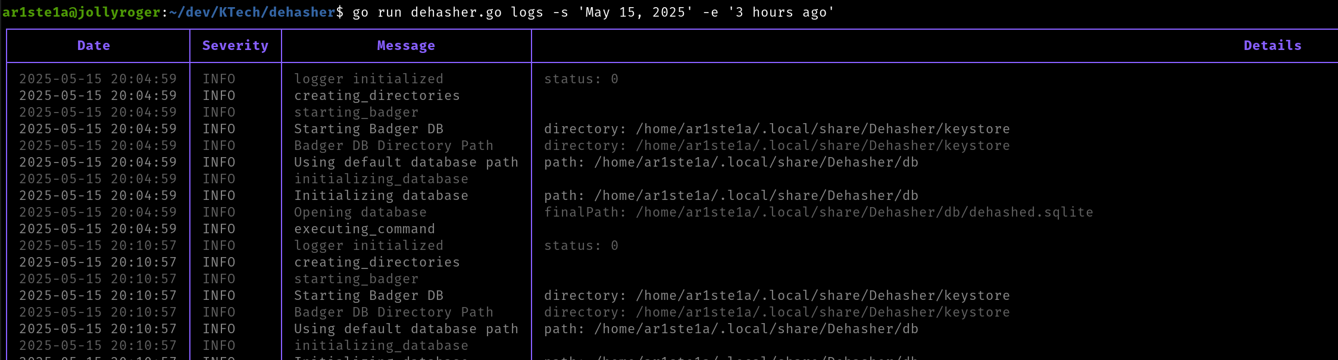Screen dimensions: 1338x360
Task: Click the INFO severity of 'executing_command' row
Action: (218, 229)
